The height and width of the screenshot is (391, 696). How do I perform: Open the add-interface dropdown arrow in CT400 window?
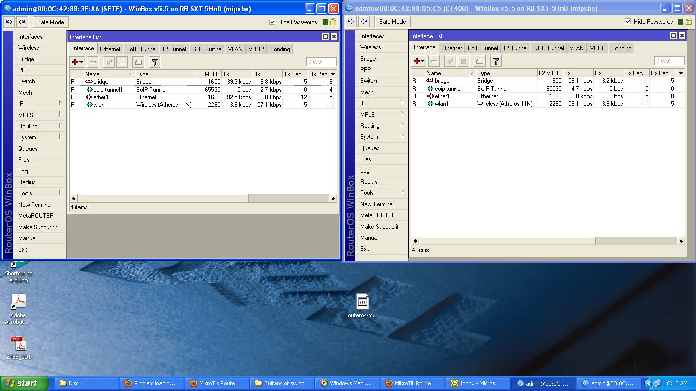423,62
